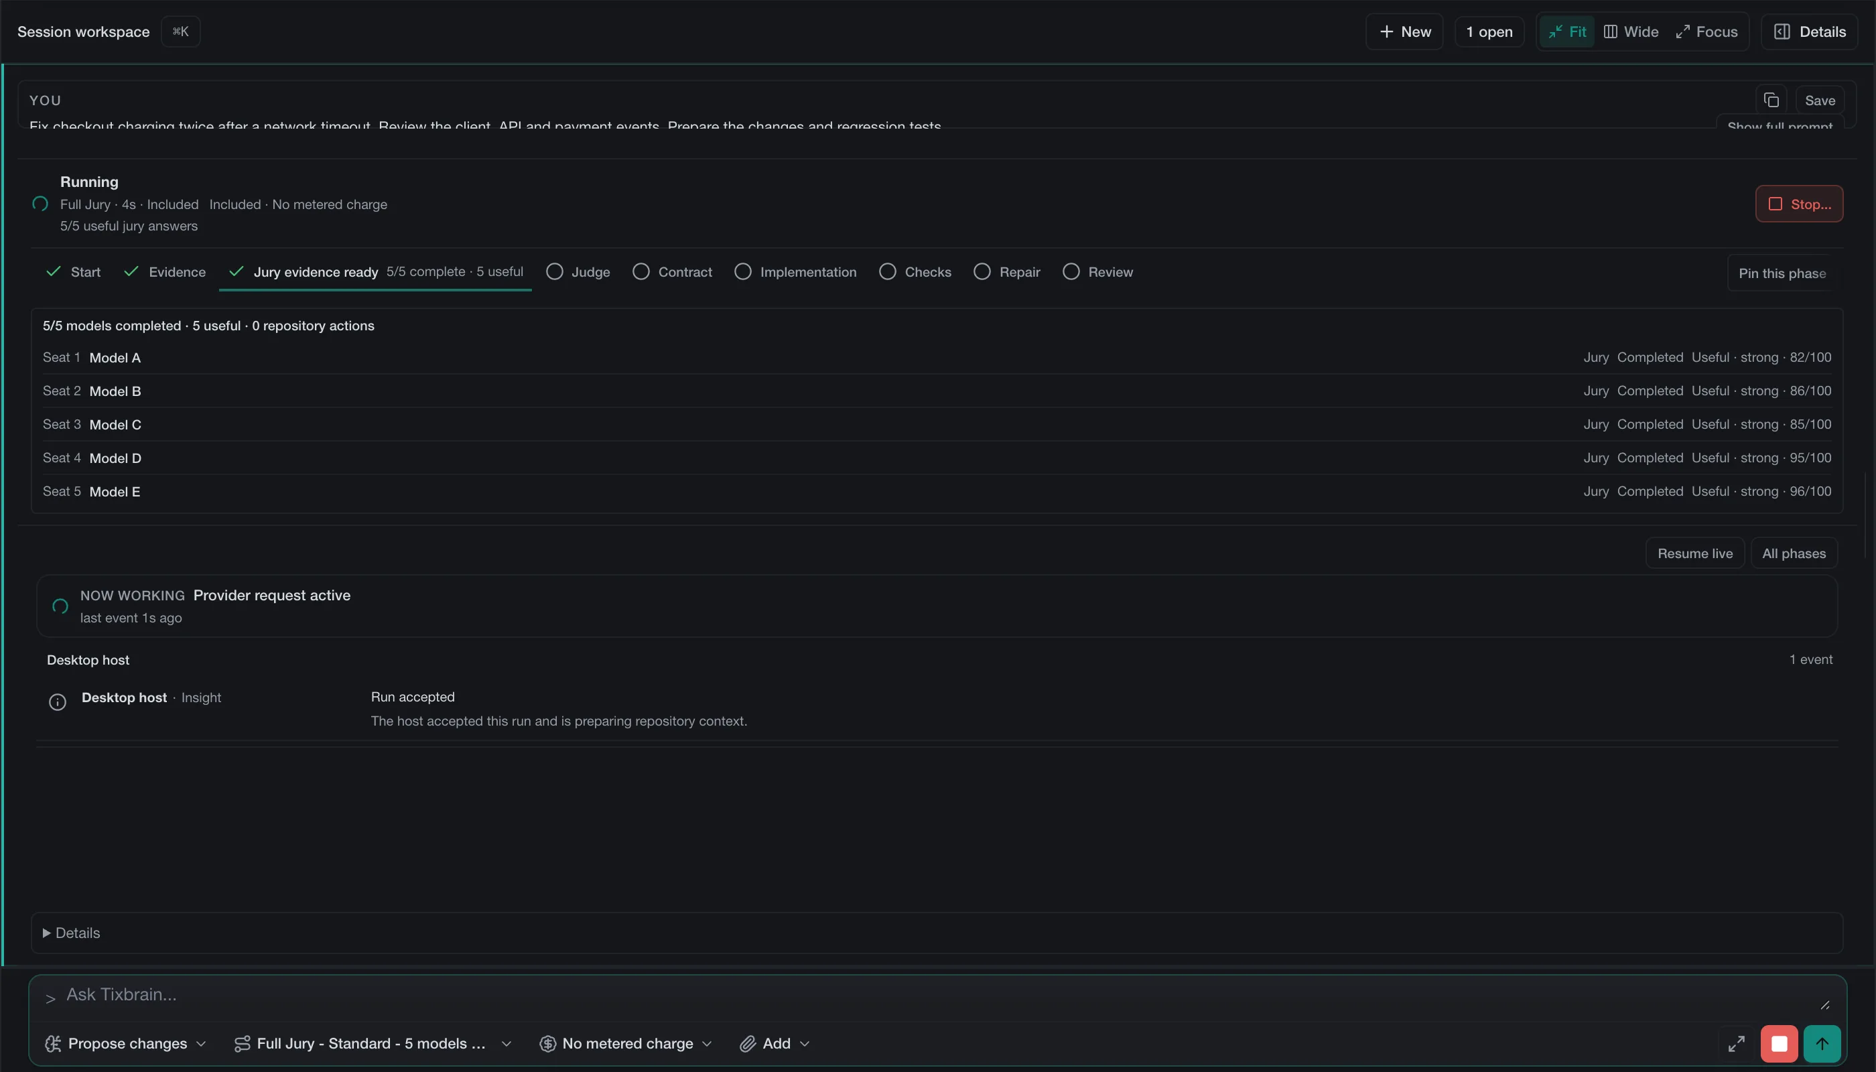Image resolution: width=1876 pixels, height=1072 pixels.
Task: Select the Judge phase tab
Action: [x=578, y=271]
